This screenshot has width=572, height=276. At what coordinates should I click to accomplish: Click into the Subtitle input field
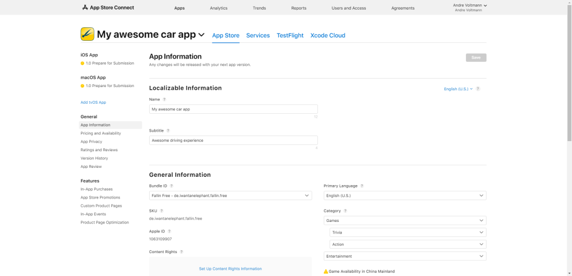233,140
